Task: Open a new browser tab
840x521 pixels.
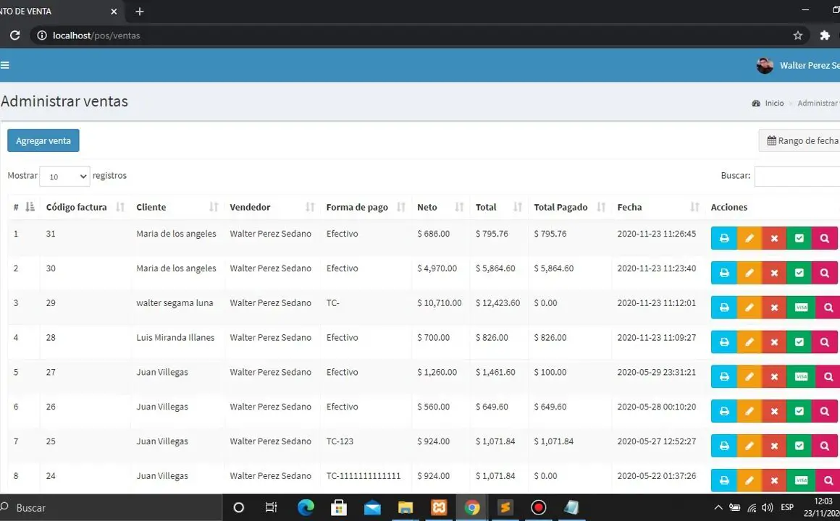Action: [140, 12]
